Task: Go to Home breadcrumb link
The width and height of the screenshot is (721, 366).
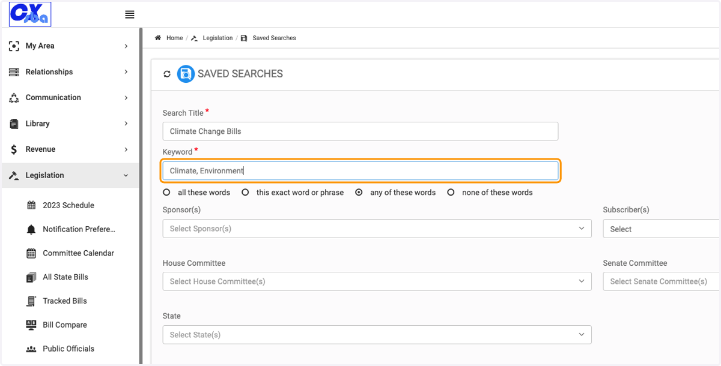Action: 174,38
